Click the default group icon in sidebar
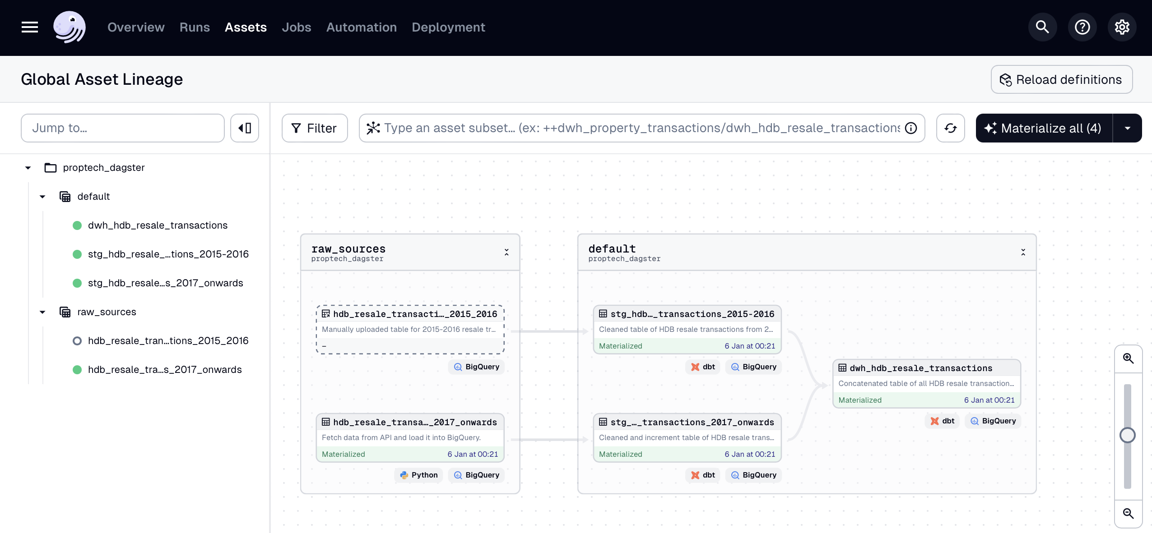The height and width of the screenshot is (533, 1152). [x=65, y=197]
